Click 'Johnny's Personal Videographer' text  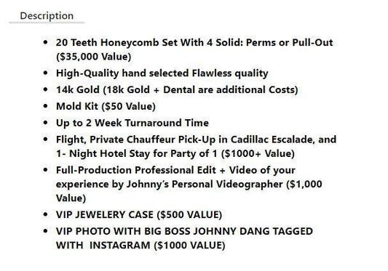[x=205, y=184]
